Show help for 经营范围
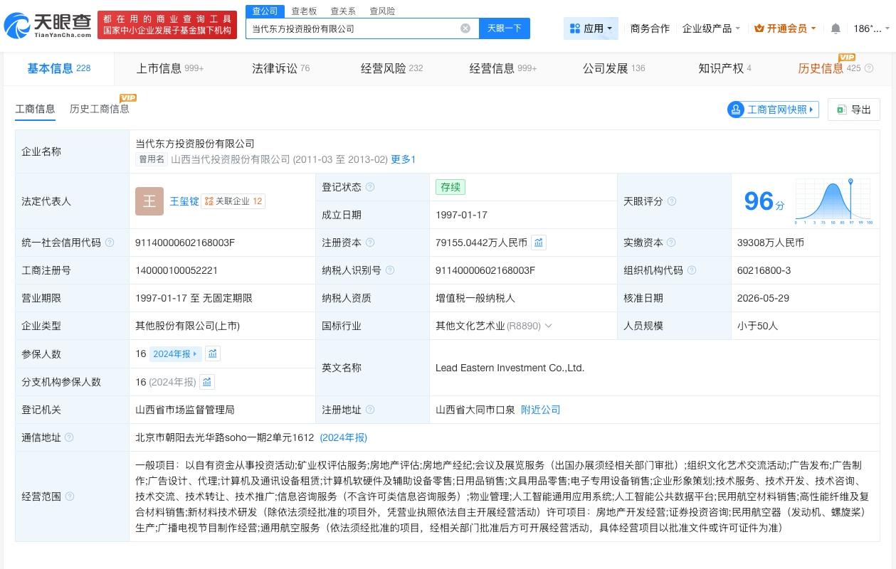Viewport: 896px width, 569px height. [x=70, y=496]
